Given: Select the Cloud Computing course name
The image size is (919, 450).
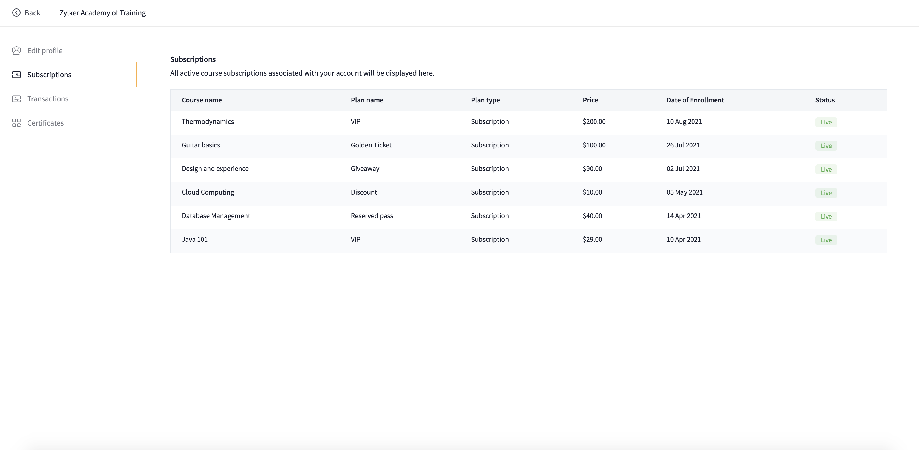Looking at the screenshot, I should click(208, 192).
